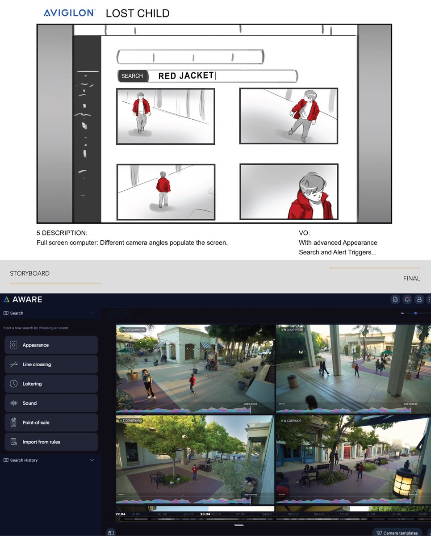The height and width of the screenshot is (536, 431).
Task: Select the top-left storyboard sketch of the child
Action: click(166, 116)
